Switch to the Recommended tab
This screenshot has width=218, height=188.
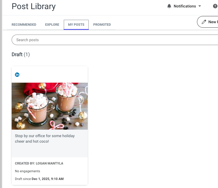coord(24,25)
